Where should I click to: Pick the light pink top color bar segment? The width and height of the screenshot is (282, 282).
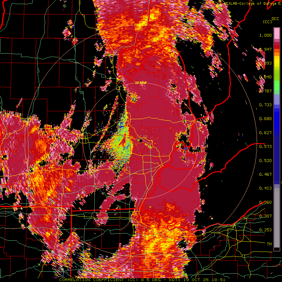[x=277, y=34]
